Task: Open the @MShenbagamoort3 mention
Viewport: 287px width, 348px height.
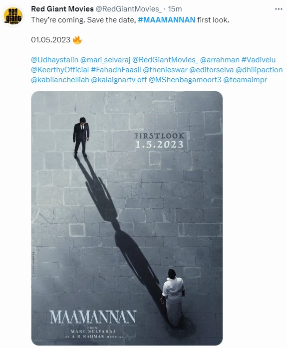Action: [x=185, y=80]
